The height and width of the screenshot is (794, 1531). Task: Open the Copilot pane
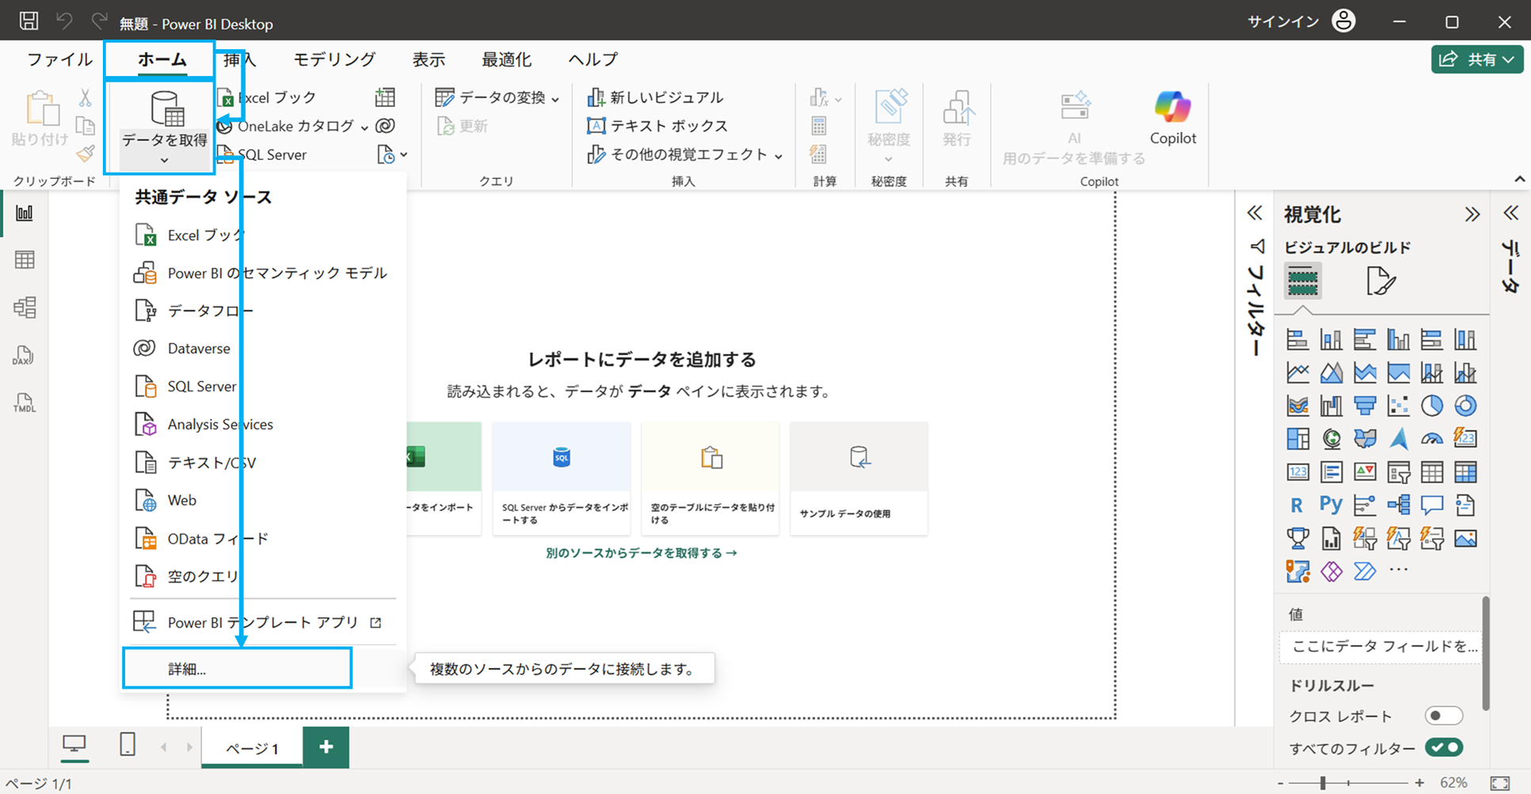(x=1172, y=119)
